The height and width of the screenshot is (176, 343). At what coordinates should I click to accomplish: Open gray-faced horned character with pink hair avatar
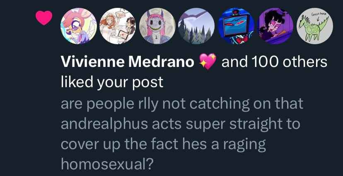[157, 26]
